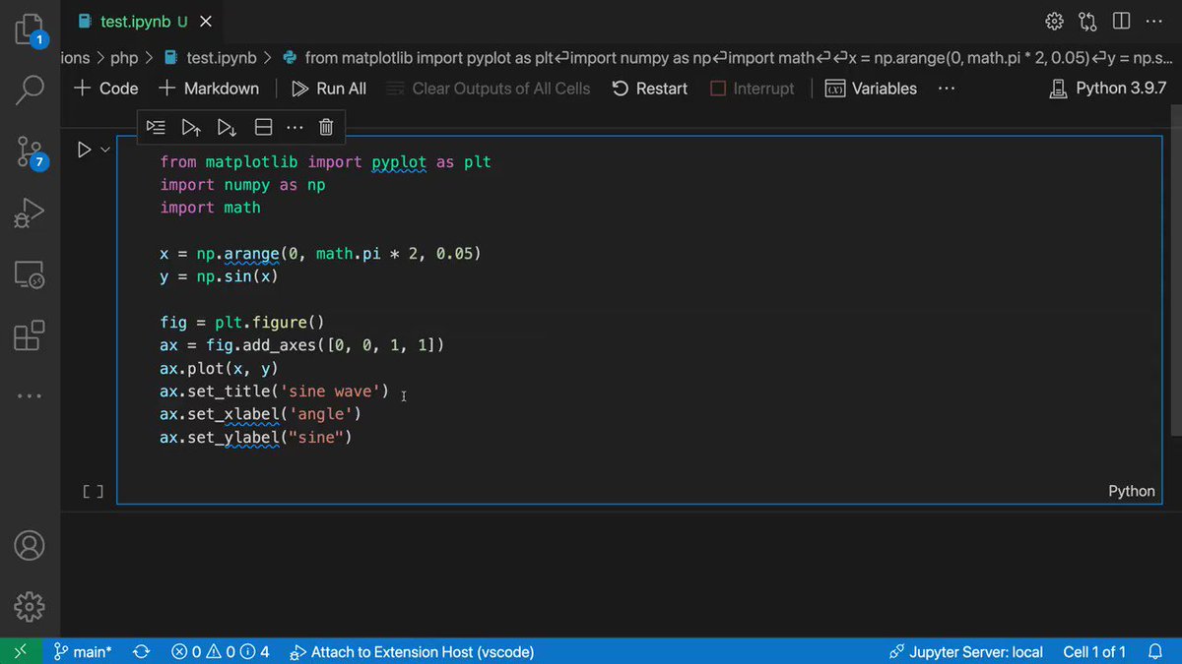The image size is (1182, 664).
Task: Open Source Control view with badge 7
Action: [x=30, y=152]
